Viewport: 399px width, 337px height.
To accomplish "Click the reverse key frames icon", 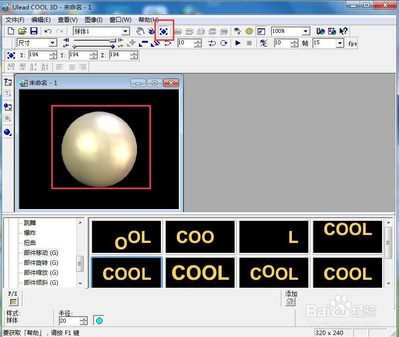I will [x=155, y=43].
